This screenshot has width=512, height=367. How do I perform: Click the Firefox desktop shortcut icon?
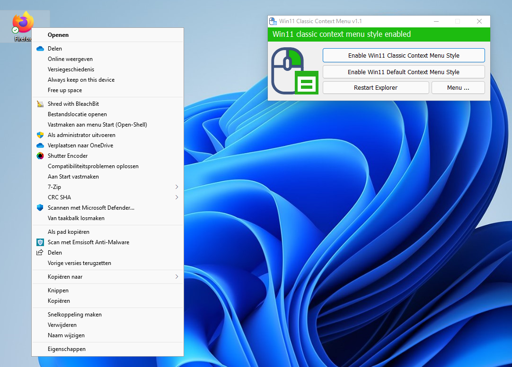[23, 24]
